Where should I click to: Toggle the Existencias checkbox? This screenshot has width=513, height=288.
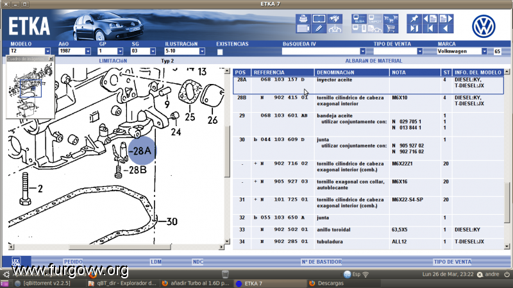pos(220,52)
